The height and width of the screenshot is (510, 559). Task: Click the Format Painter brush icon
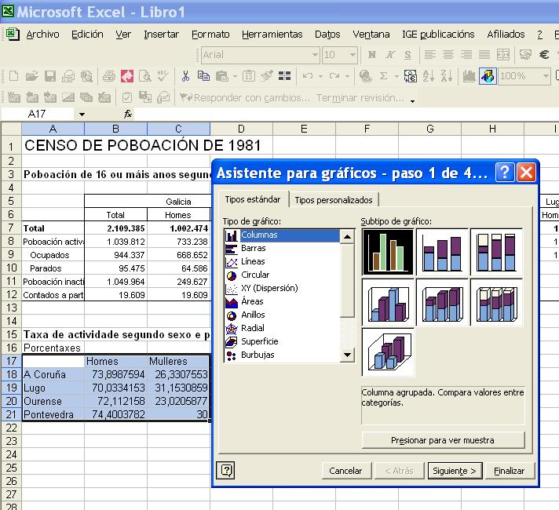coord(267,76)
